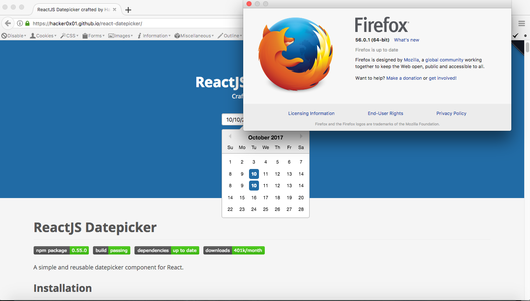Screen dimensions: 530x301
Task: Expand the Images dropdown menu
Action: [x=121, y=36]
